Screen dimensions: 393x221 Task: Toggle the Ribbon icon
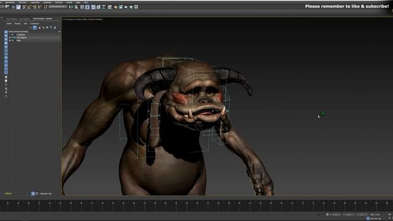(x=93, y=7)
